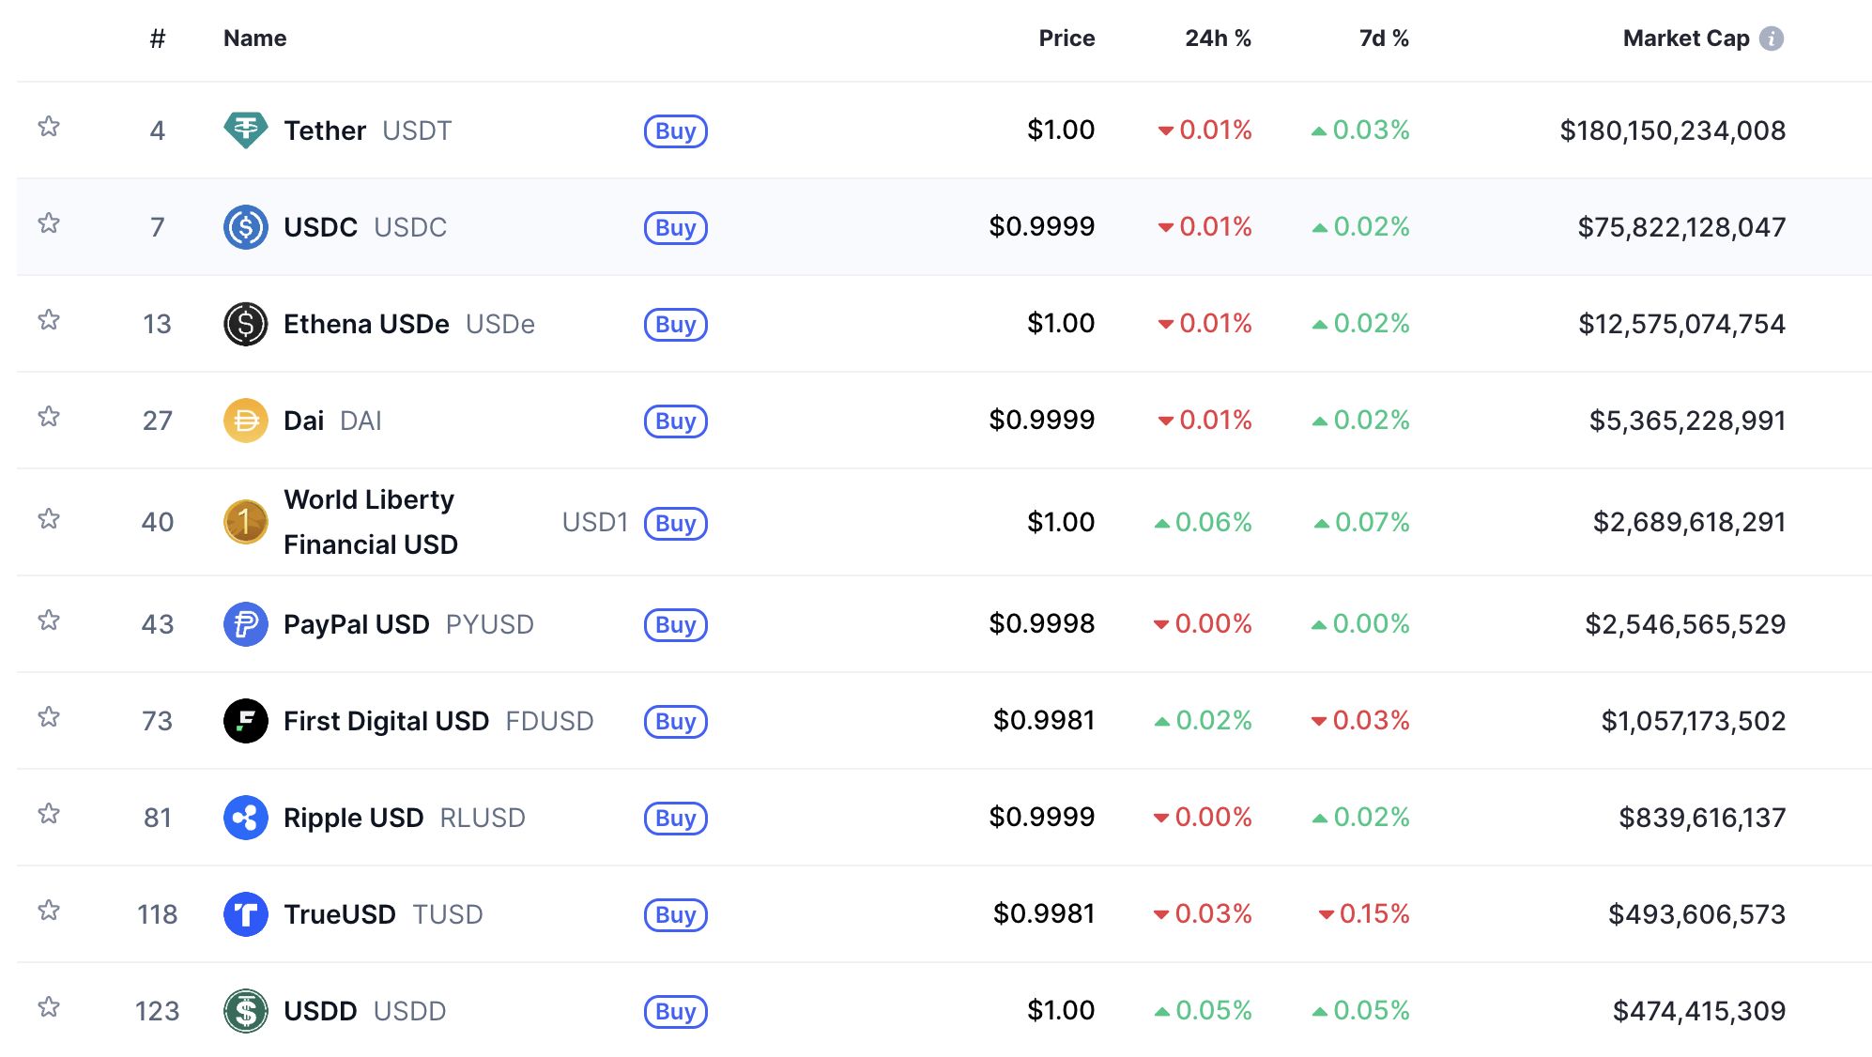Click the Tether coin logo icon
Viewport: 1872px width, 1057px height.
click(x=245, y=130)
